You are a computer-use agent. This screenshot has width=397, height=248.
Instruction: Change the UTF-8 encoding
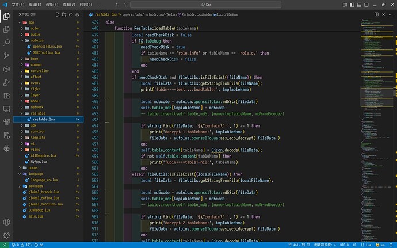click(x=344, y=245)
